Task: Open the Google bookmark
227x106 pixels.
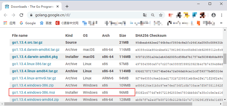Action: (28, 23)
